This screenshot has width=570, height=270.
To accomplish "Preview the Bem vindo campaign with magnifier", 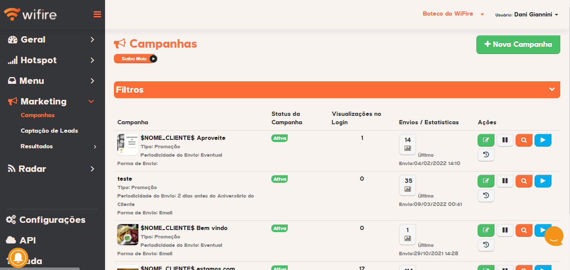I will (x=524, y=230).
